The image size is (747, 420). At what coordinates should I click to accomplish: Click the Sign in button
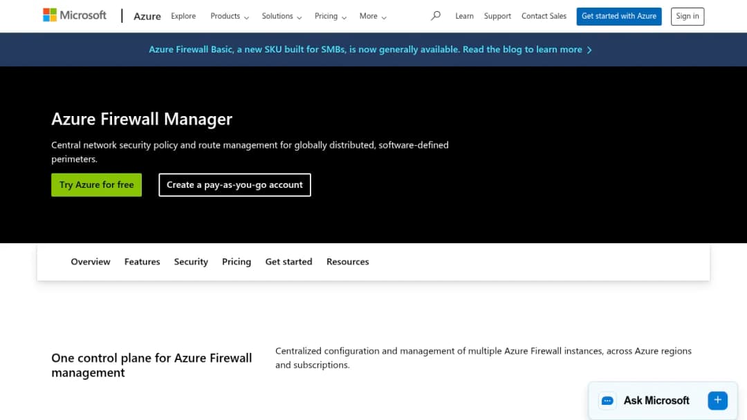688,16
